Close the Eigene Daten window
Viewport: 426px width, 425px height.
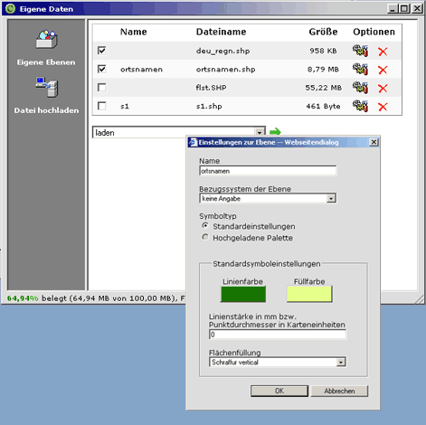pos(417,9)
